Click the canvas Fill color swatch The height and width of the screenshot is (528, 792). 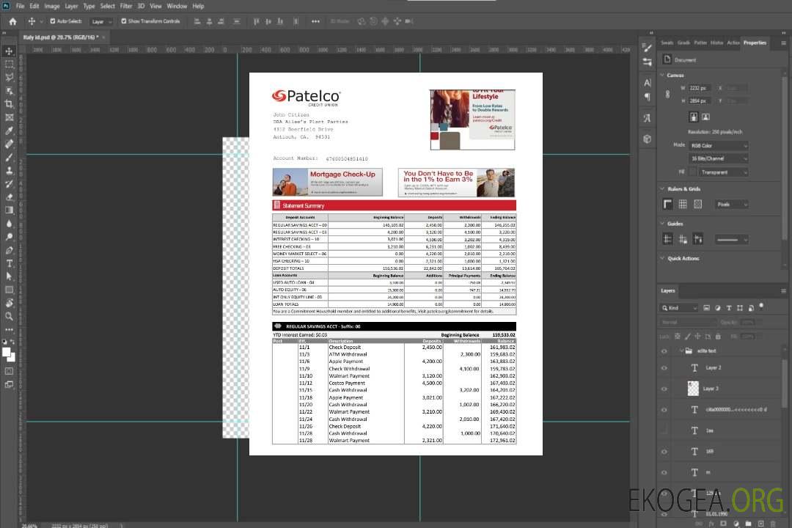[692, 172]
